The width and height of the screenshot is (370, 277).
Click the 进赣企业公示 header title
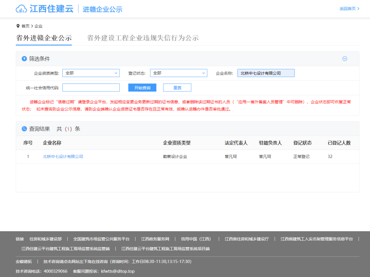[102, 10]
